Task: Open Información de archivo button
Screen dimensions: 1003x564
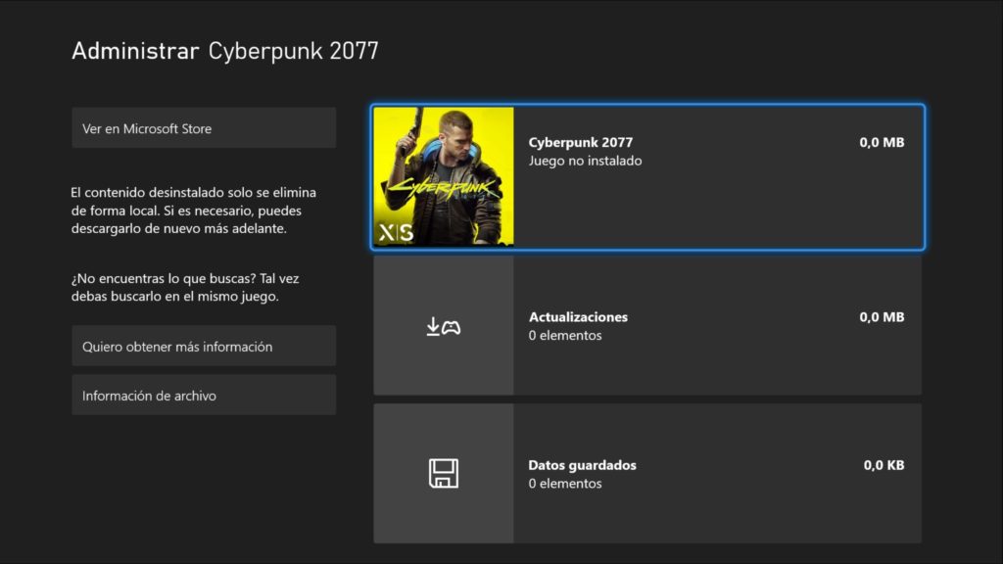Action: (x=204, y=396)
